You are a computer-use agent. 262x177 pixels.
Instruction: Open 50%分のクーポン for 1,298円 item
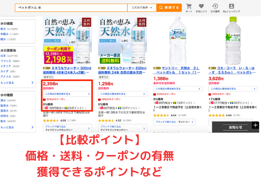coord(109,99)
